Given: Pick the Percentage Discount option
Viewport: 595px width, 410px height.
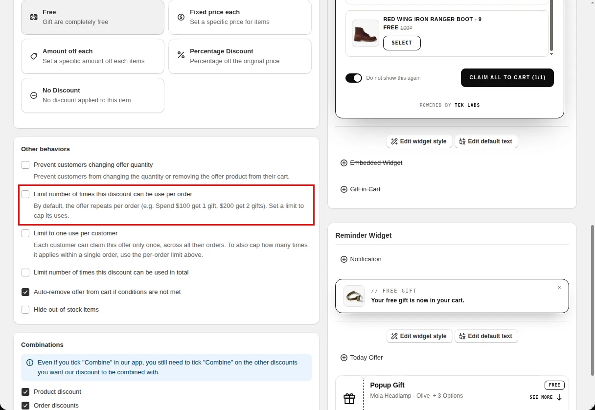Looking at the screenshot, I should pos(240,56).
